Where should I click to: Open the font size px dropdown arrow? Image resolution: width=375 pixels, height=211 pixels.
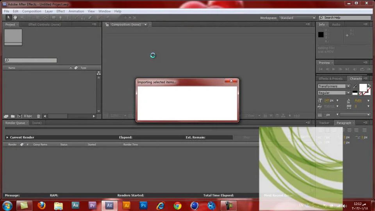click(337, 100)
